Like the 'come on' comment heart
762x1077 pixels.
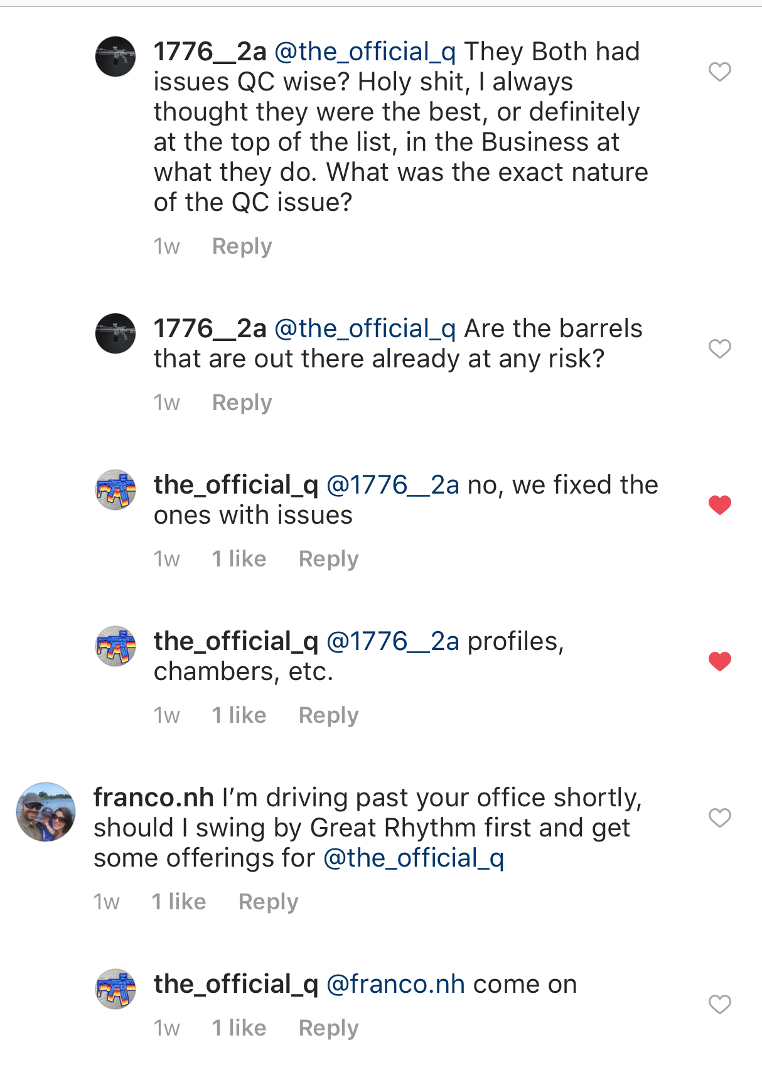[x=719, y=1005]
